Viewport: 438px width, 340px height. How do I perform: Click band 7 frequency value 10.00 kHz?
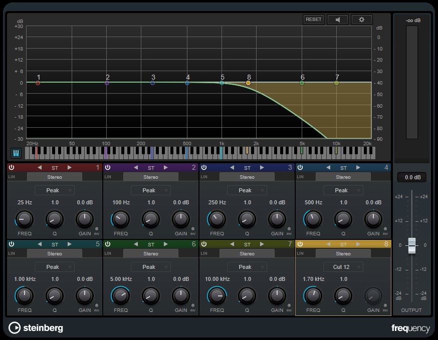coord(217,279)
